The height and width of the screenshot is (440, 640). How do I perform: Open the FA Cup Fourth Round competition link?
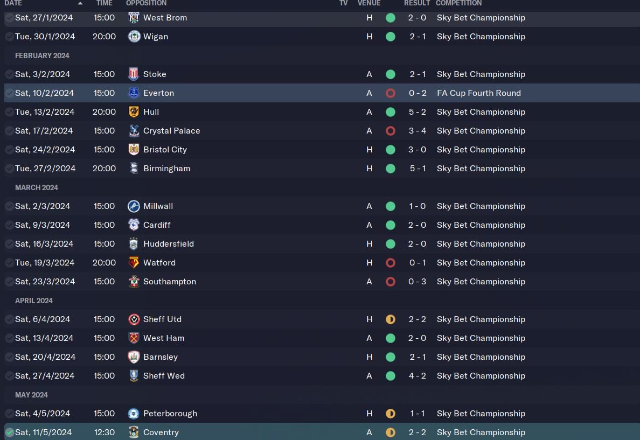[x=478, y=93]
